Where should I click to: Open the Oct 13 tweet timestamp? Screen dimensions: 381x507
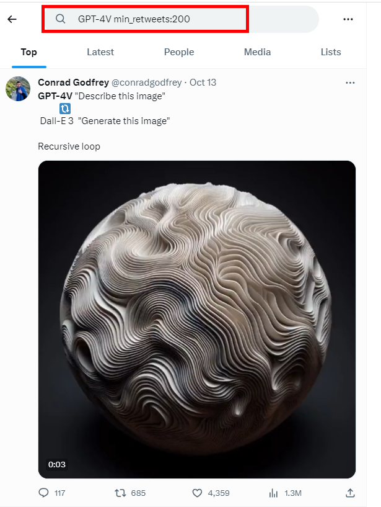pyautogui.click(x=203, y=83)
